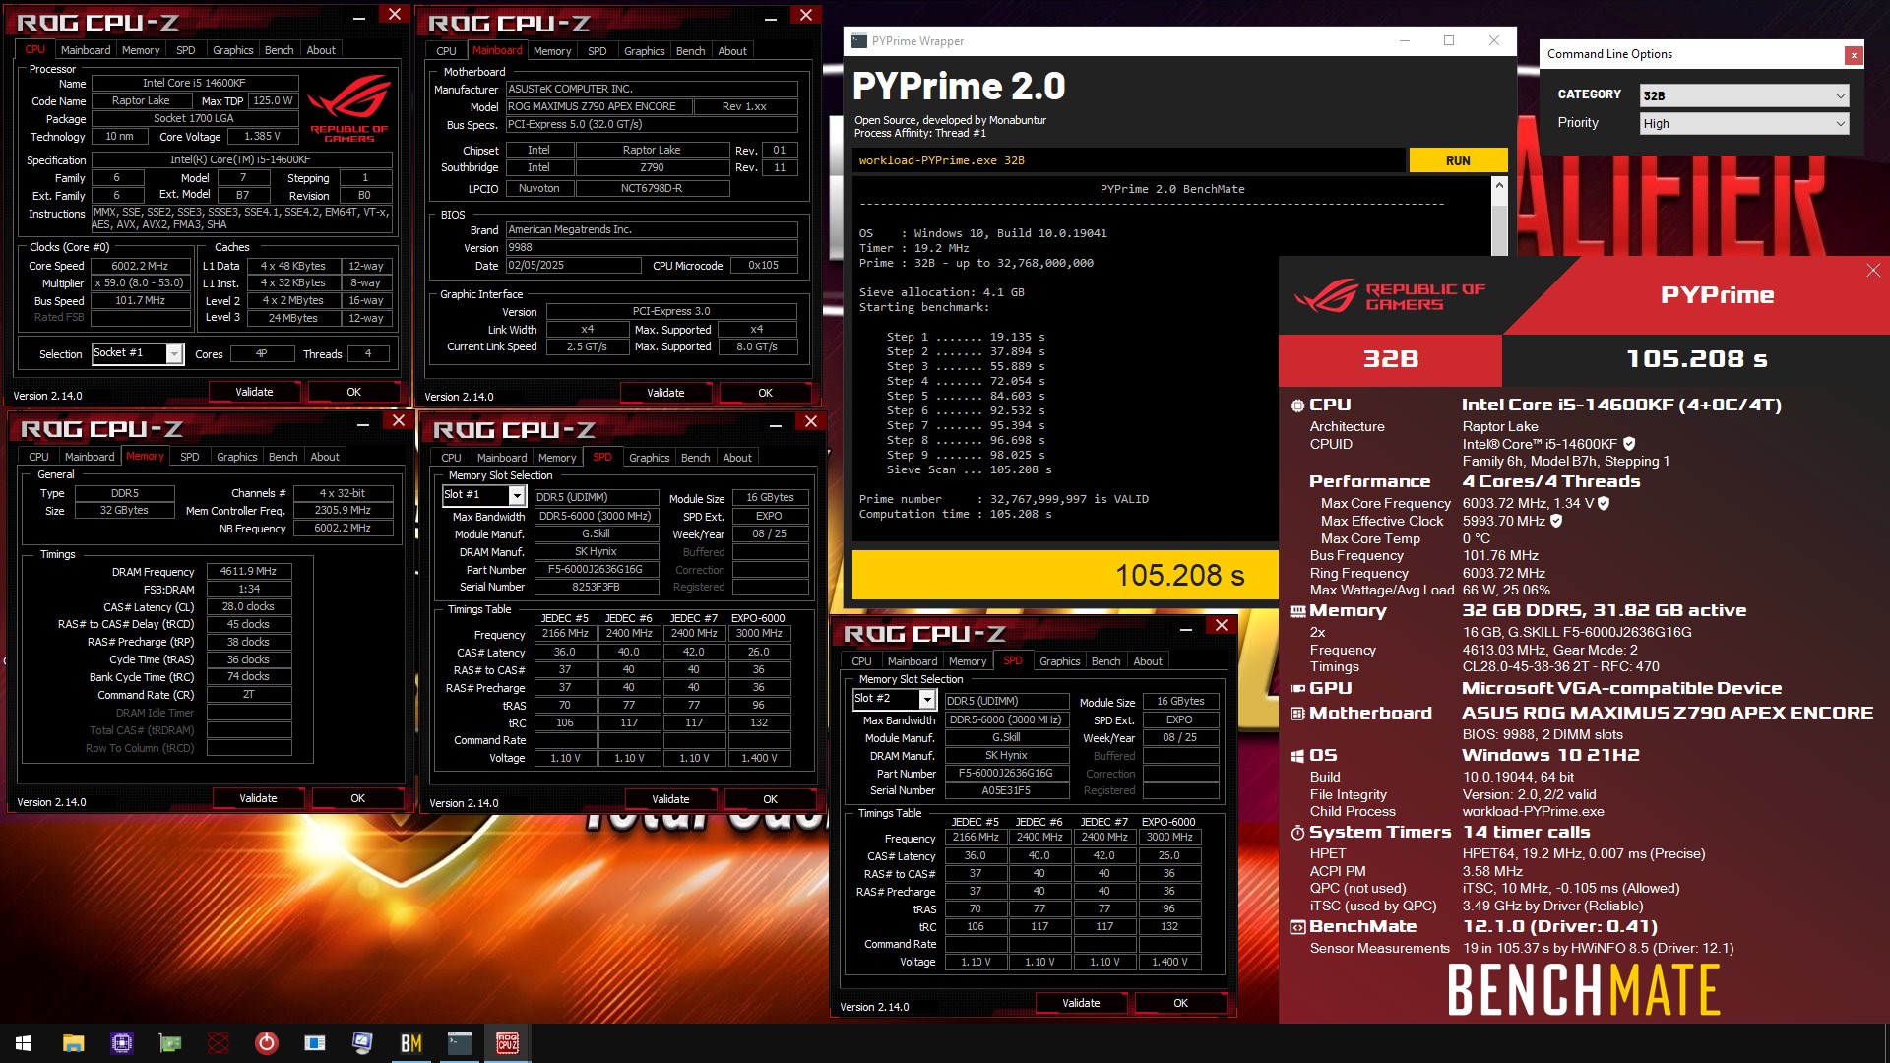This screenshot has width=1890, height=1063.
Task: Close the Command Line Options window
Action: coord(1854,55)
